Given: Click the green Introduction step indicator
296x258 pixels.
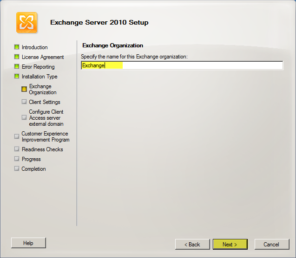Looking at the screenshot, I should [x=17, y=47].
